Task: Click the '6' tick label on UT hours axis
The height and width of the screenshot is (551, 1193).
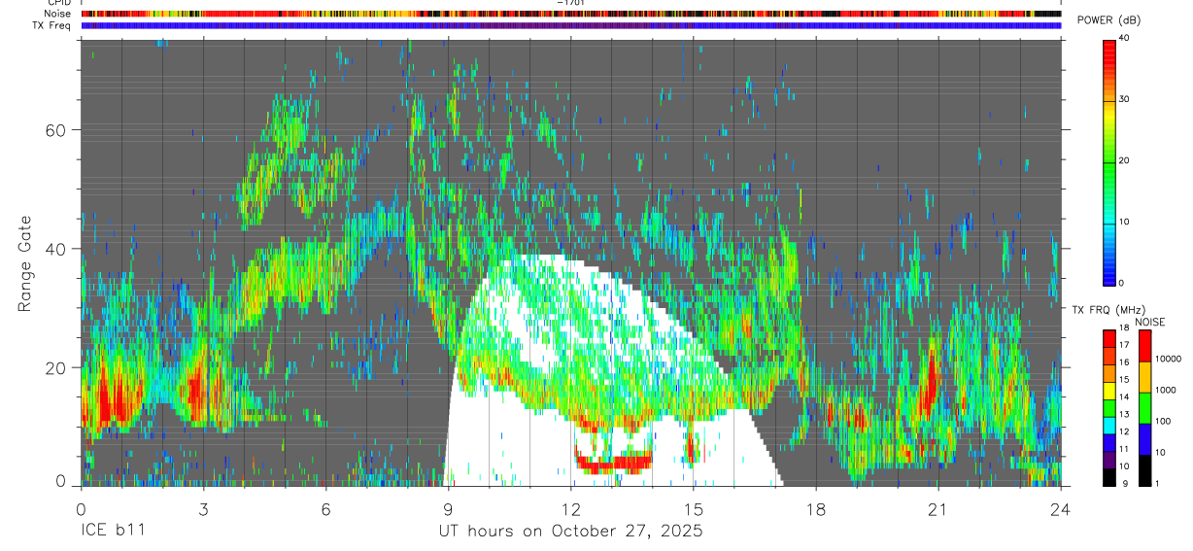Action: [325, 509]
